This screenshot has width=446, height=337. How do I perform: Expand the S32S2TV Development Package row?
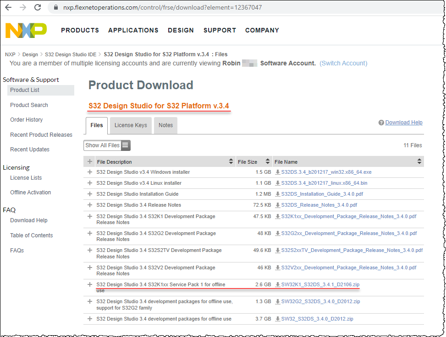89,250
